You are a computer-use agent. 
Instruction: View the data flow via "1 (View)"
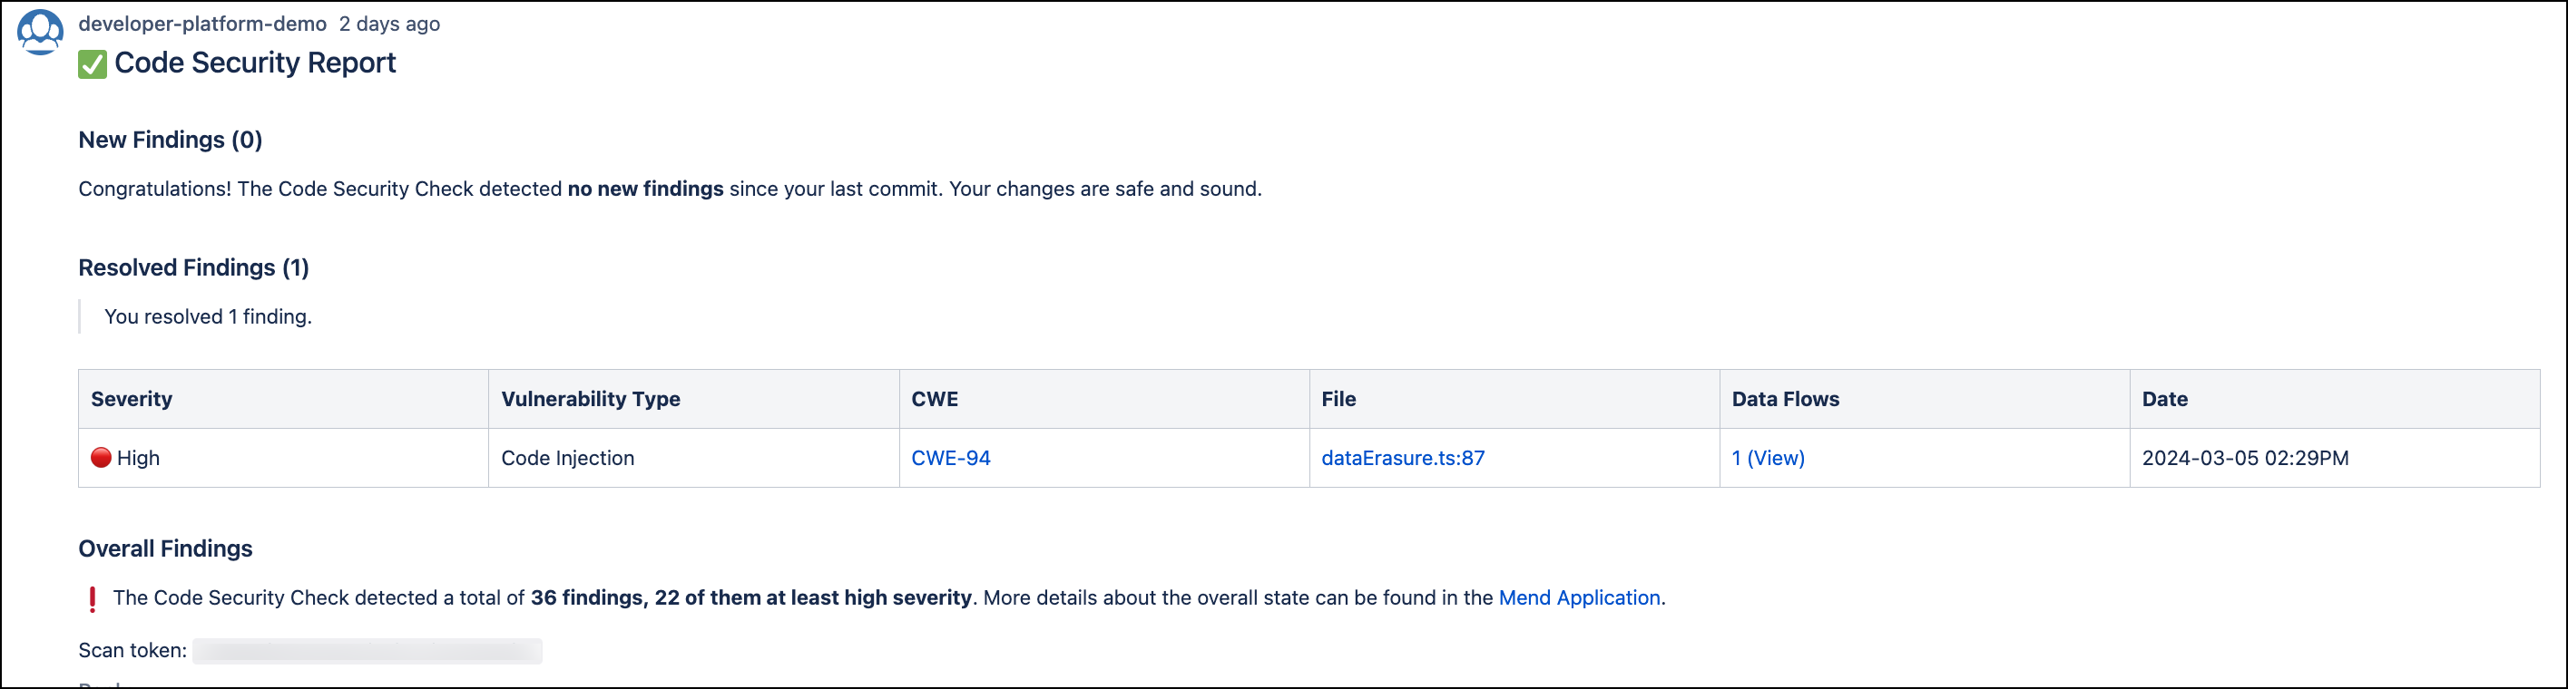tap(1768, 458)
